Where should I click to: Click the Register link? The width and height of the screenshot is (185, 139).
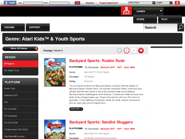(x=90, y=3)
